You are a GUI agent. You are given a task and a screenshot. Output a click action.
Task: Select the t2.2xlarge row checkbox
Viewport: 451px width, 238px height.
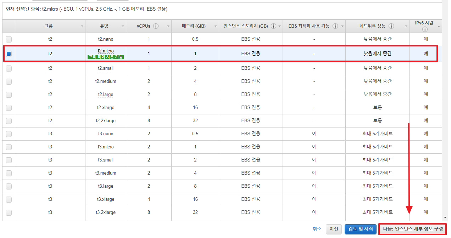tap(9, 121)
